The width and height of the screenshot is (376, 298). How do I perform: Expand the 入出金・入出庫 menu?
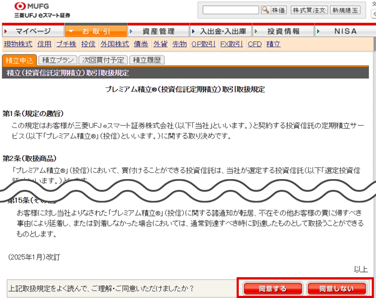pyautogui.click(x=222, y=31)
